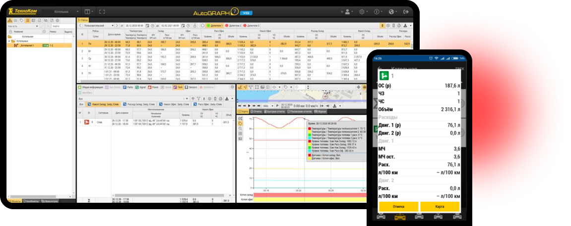571x226 pixels.
Task: Open the user account menu
Action: tap(348, 11)
